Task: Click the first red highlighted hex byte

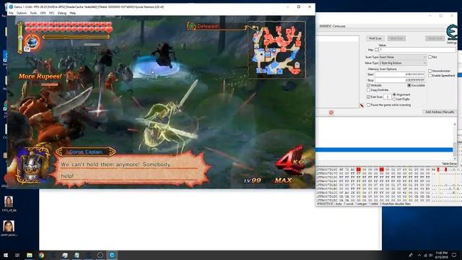Action: coord(358,170)
